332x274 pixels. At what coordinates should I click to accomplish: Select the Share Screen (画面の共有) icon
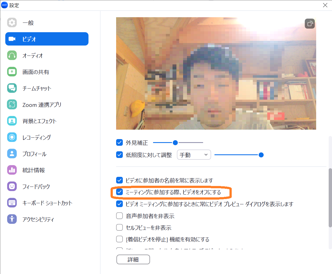tap(12, 72)
